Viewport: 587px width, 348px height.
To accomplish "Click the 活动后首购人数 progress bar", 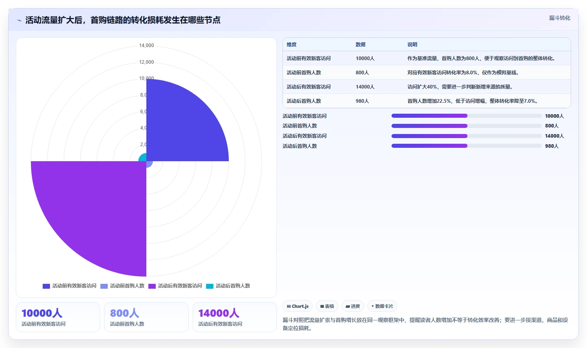I will point(466,146).
